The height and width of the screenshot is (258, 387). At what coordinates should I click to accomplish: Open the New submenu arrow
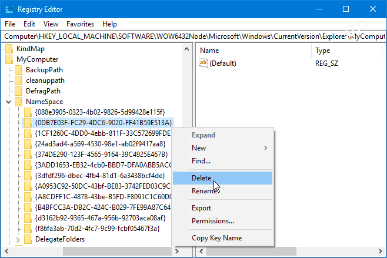tap(266, 148)
